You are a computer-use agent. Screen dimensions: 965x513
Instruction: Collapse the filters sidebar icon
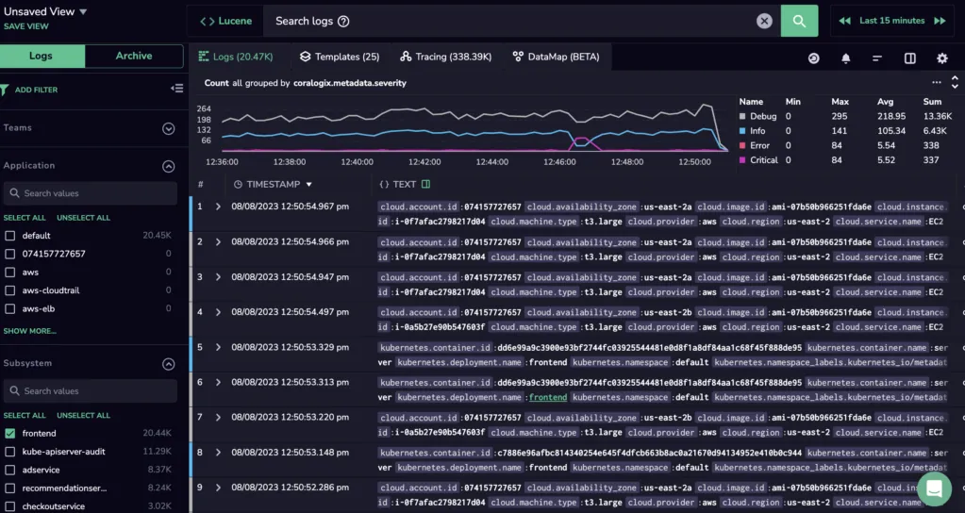(x=176, y=89)
